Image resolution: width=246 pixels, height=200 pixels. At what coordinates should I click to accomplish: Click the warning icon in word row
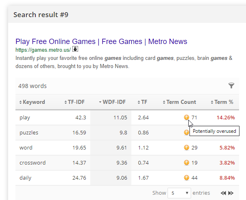[186, 147]
